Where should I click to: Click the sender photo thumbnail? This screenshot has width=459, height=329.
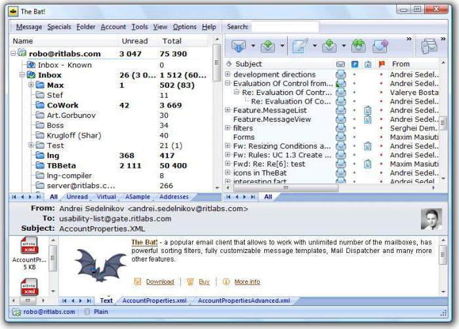pos(431,220)
